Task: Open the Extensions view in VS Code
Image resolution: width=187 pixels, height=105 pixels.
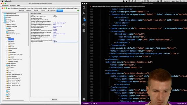Action: click(x=84, y=31)
